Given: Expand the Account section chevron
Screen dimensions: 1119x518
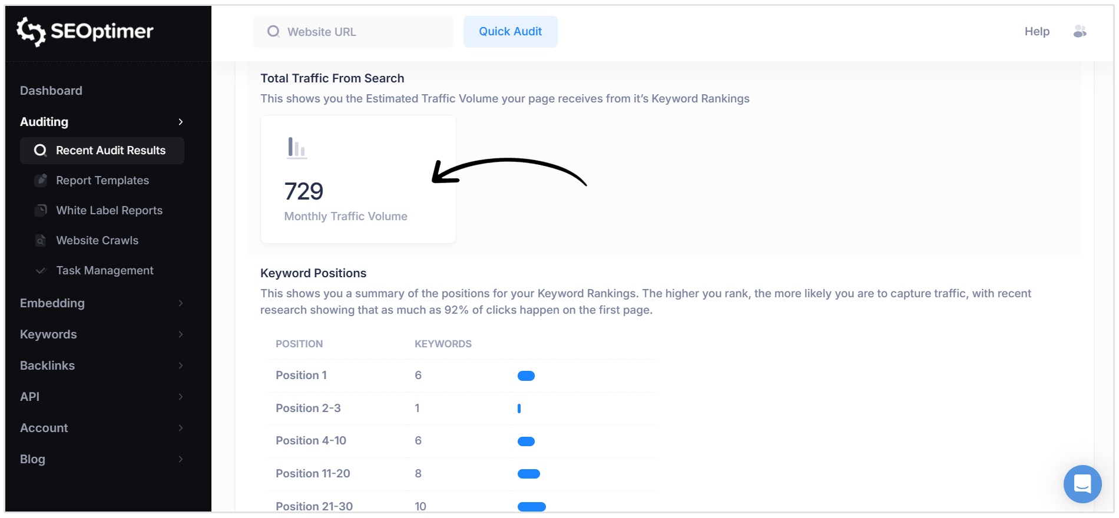Looking at the screenshot, I should [181, 428].
